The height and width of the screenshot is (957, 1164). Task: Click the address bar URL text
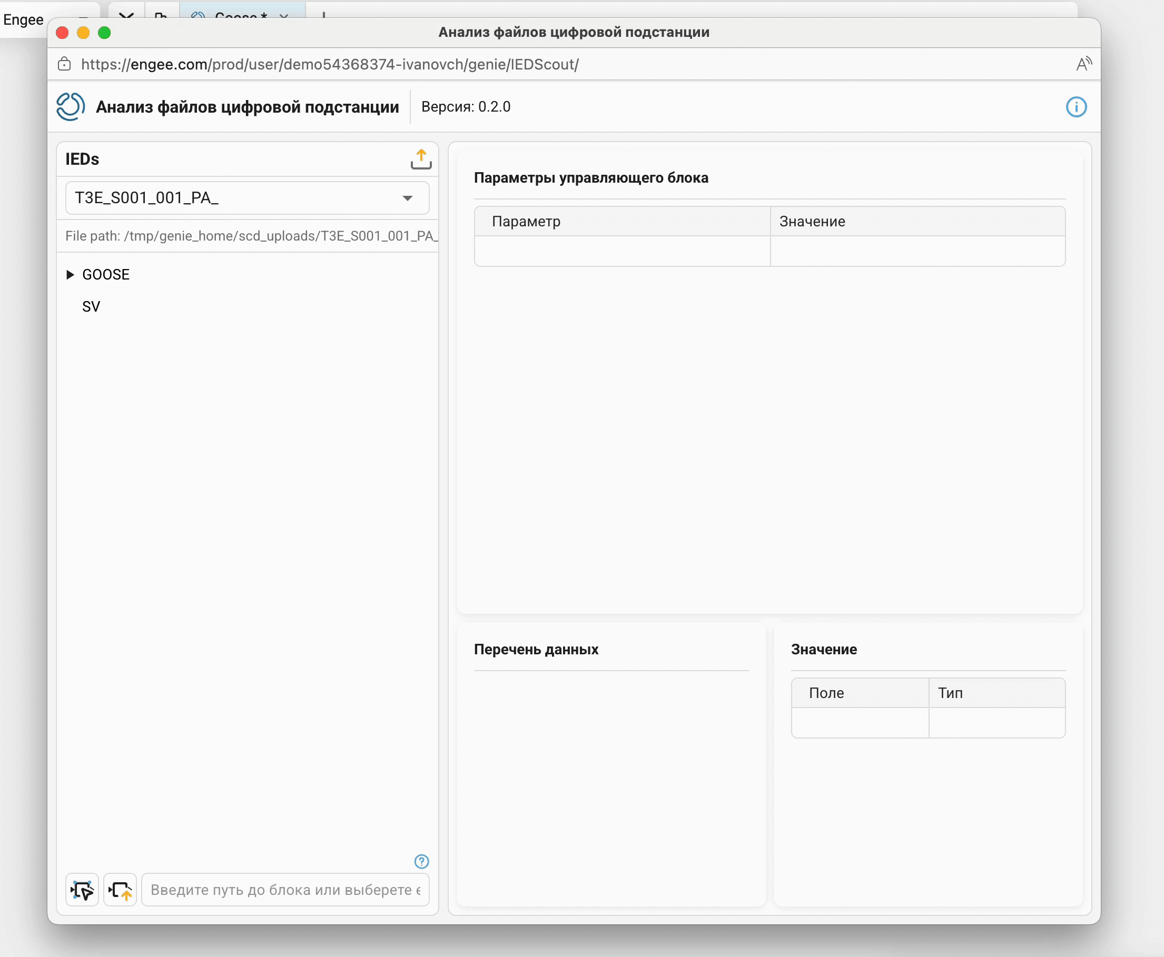(329, 65)
